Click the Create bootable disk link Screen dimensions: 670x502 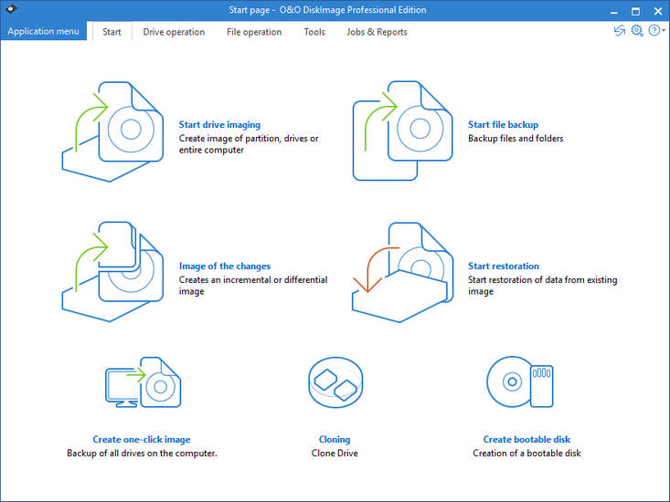[526, 440]
